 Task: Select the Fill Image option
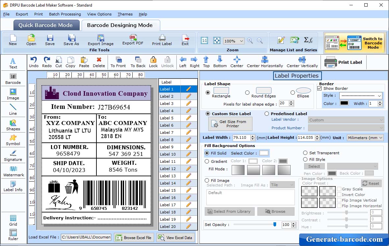(x=207, y=181)
